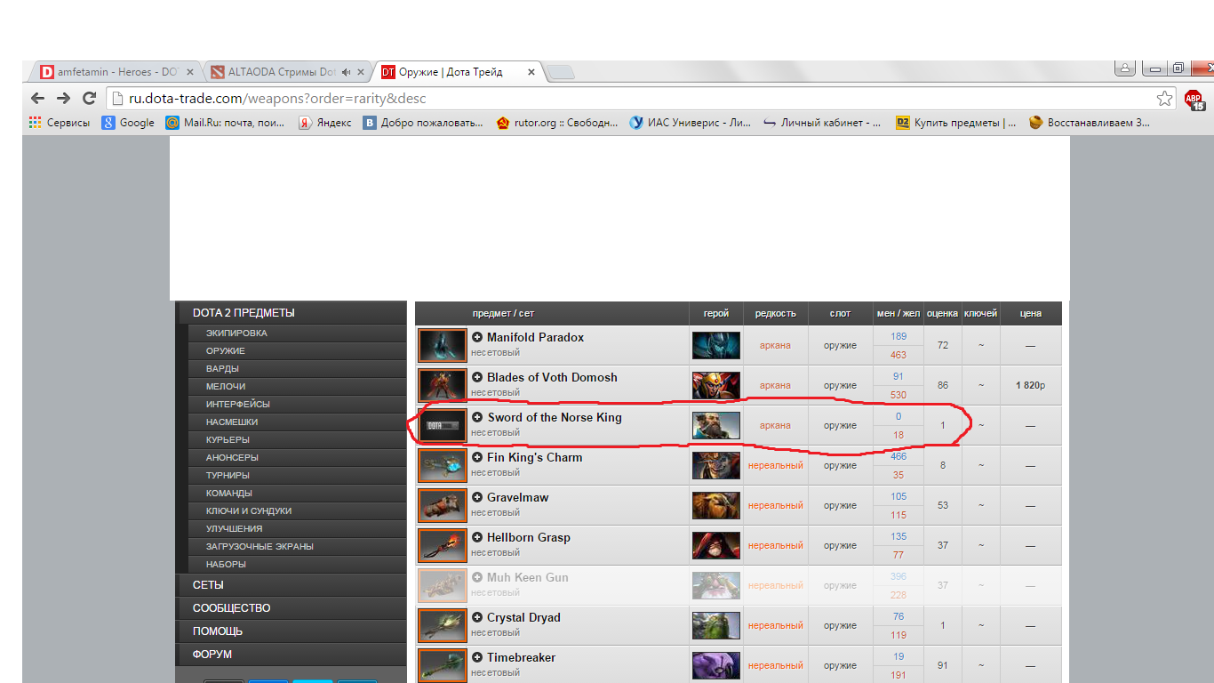Go forward using browser forward arrow
This screenshot has width=1214, height=683.
tap(63, 99)
